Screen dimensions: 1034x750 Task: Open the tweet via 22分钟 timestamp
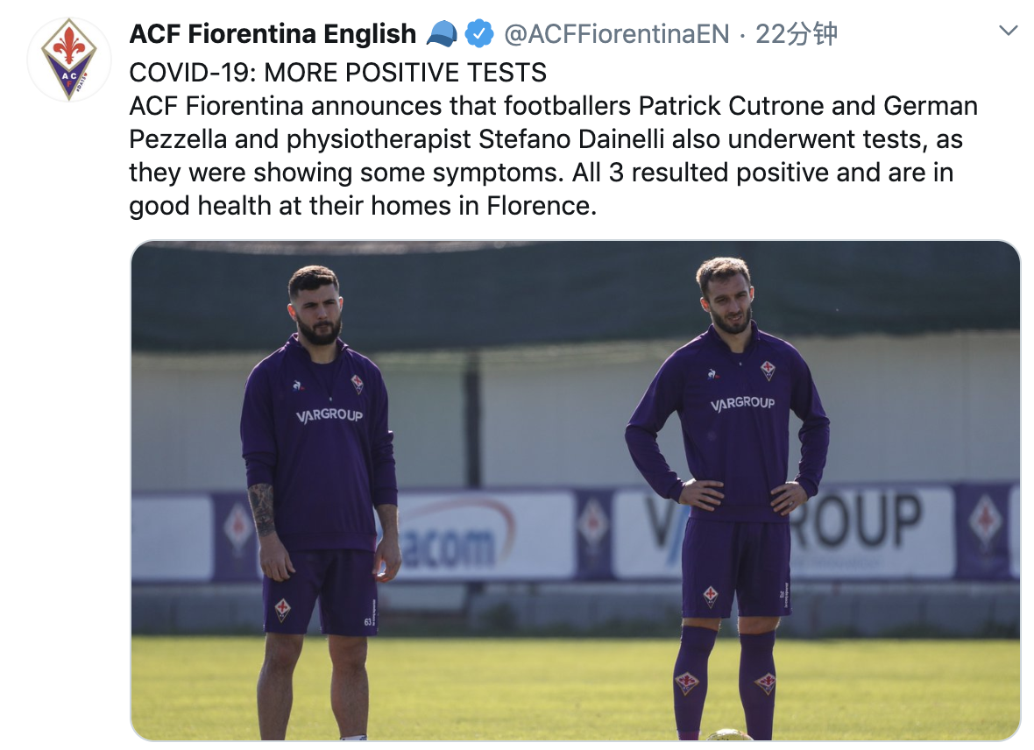click(x=797, y=35)
